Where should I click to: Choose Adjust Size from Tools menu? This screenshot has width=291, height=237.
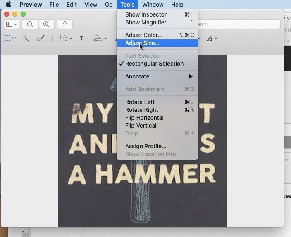[x=142, y=43]
